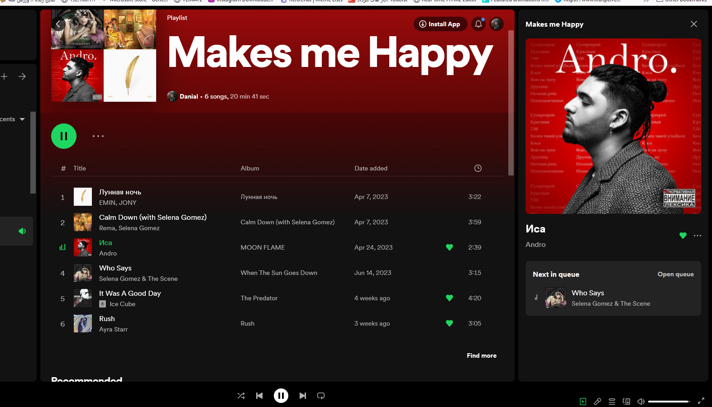
Task: Open the MOON FLAME album link
Action: [x=263, y=247]
